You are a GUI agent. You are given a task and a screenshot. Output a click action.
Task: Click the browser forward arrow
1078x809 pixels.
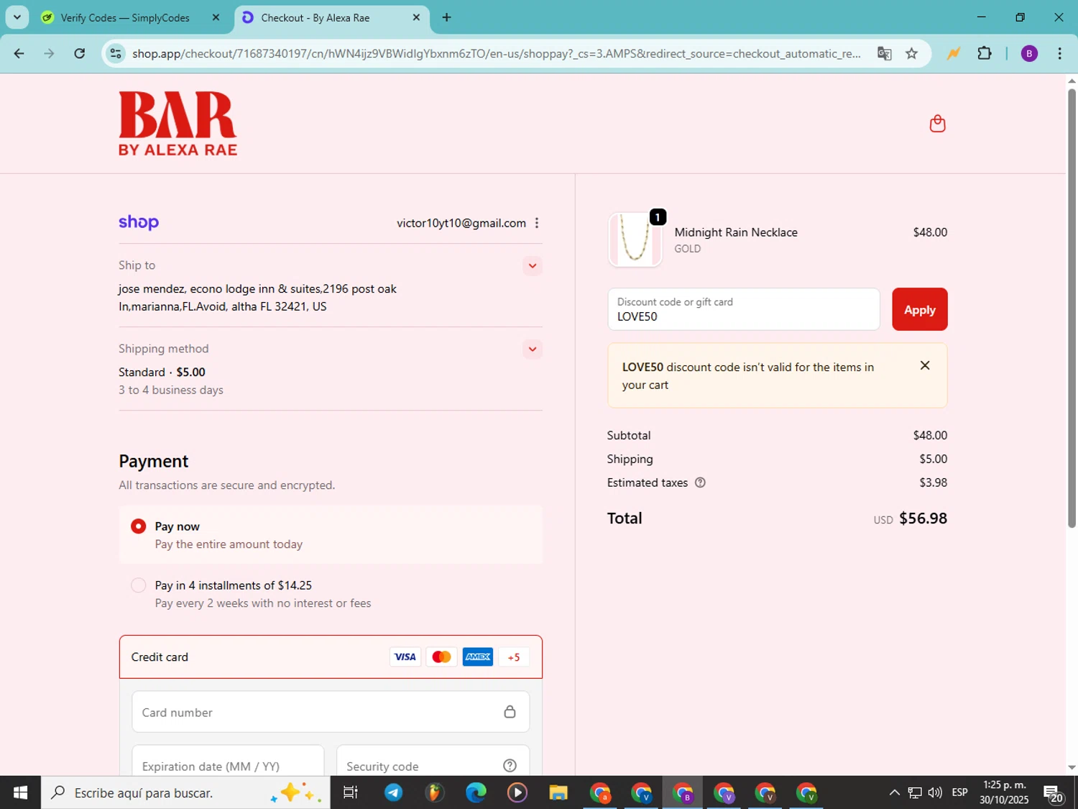click(x=49, y=53)
